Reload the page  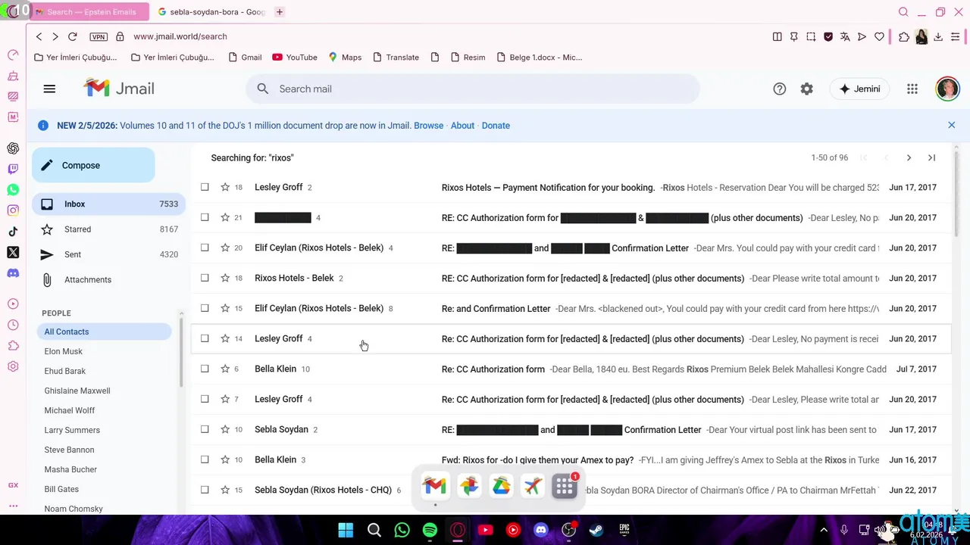tap(73, 36)
